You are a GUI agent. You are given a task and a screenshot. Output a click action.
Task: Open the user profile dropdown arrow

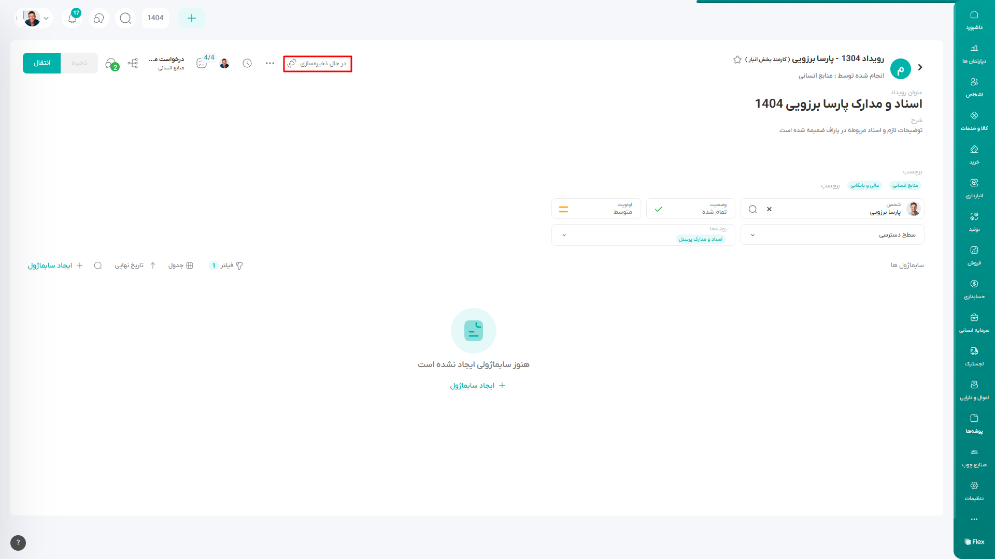(x=46, y=19)
